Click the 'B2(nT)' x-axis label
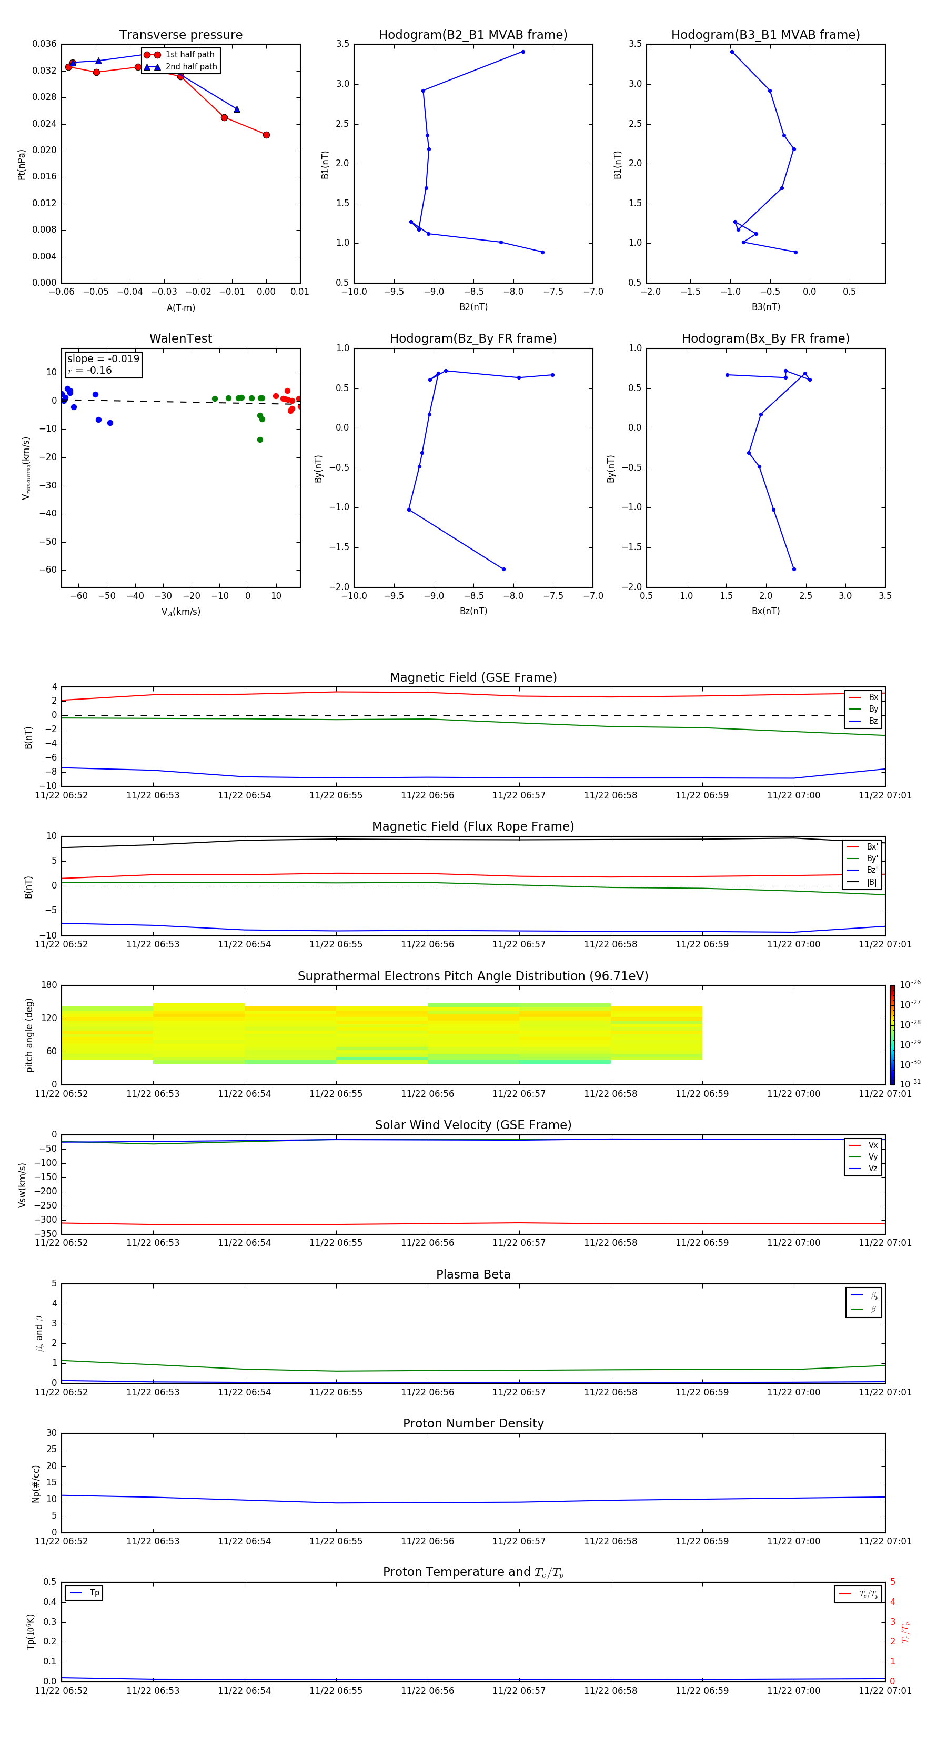947x1737 pixels. [x=473, y=307]
